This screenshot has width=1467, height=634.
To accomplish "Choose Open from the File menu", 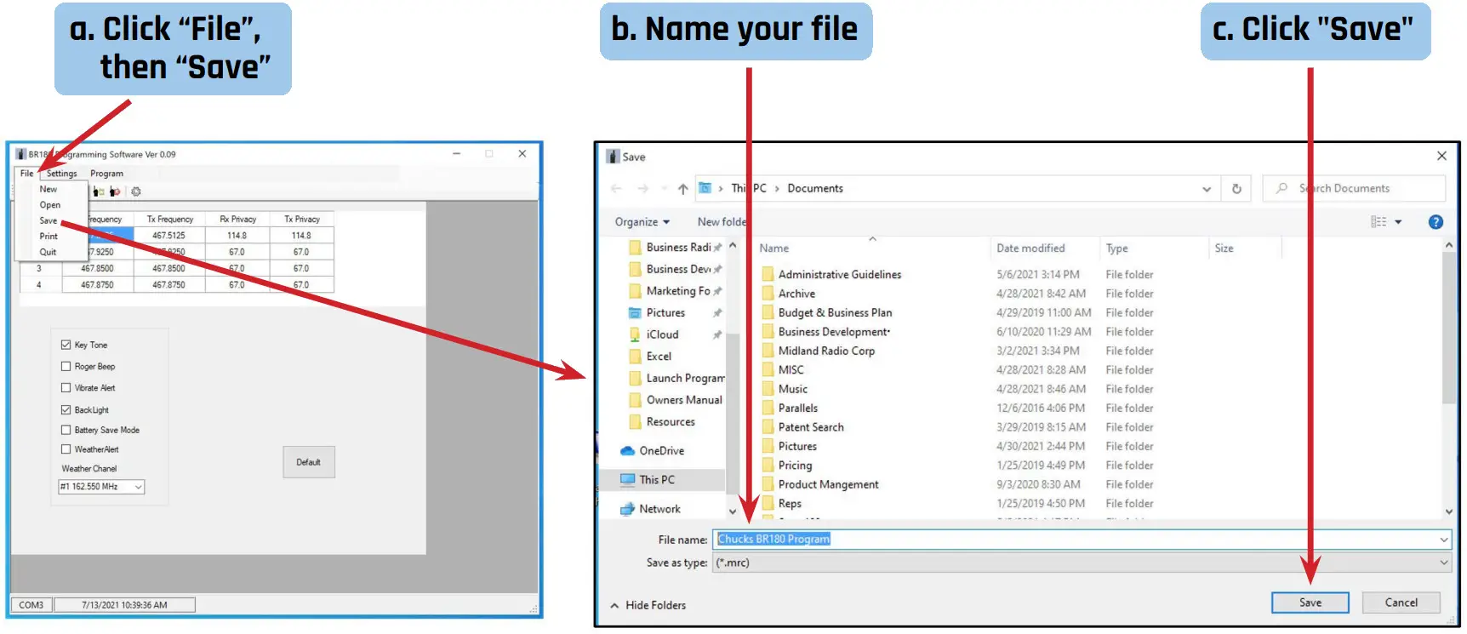I will point(50,205).
